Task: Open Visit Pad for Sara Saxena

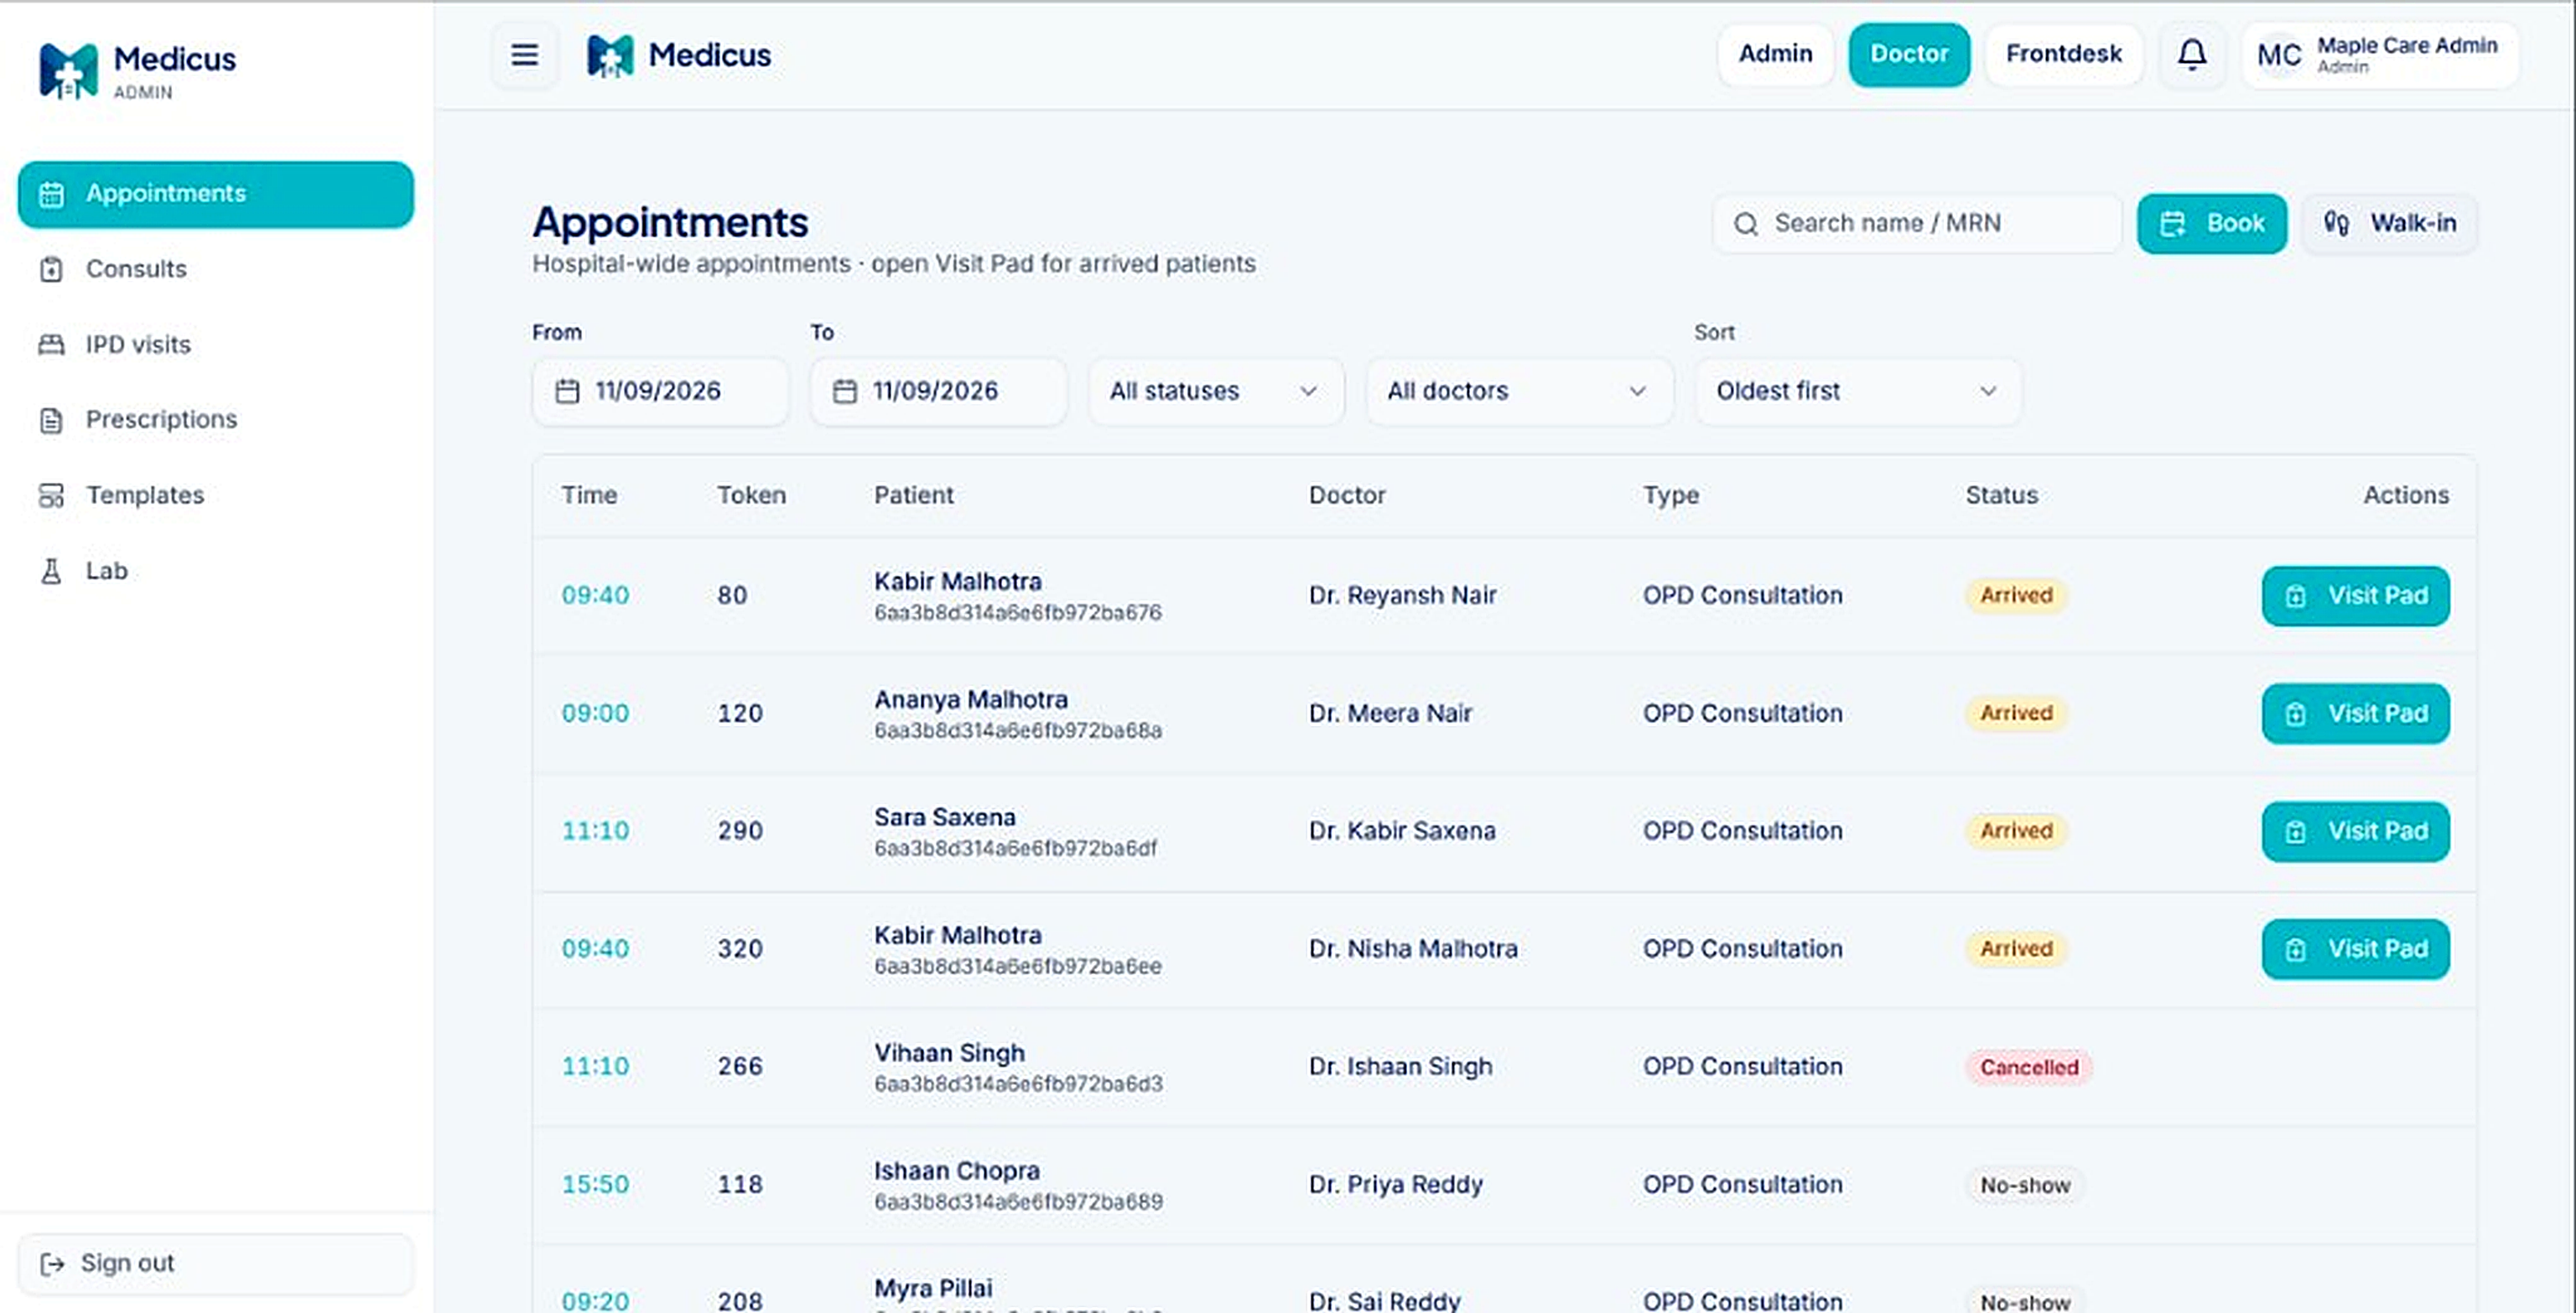Action: 2356,832
